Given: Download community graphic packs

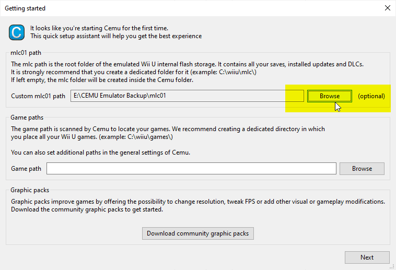Looking at the screenshot, I should [x=198, y=233].
